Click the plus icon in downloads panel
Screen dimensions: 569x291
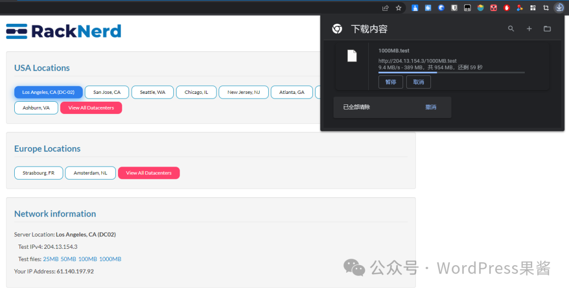tap(529, 28)
